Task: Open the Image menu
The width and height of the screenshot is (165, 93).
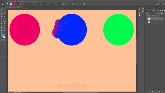Action: coord(11,1)
